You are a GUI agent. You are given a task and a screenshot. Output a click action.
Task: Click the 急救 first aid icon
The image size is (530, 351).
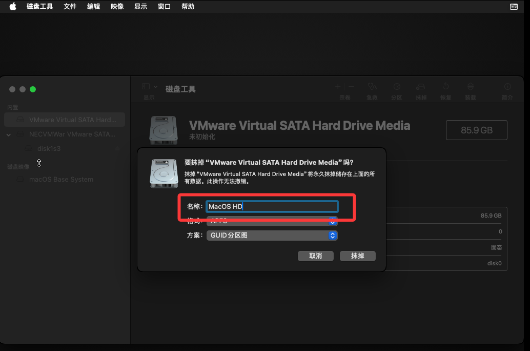372,87
